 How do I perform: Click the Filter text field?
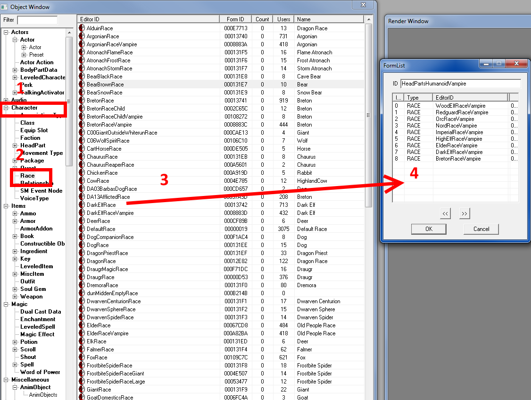point(37,20)
